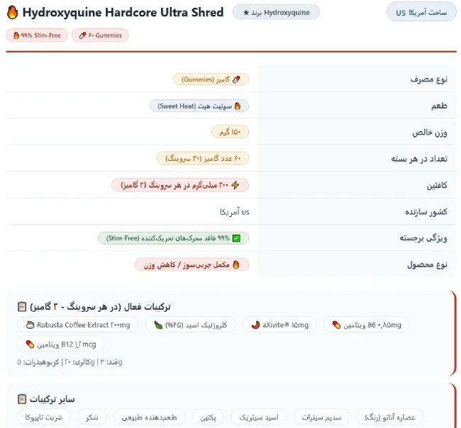Click the clipboard icon by سایر ترکیبات heading
Image resolution: width=461 pixels, height=428 pixels.
[x=22, y=399]
